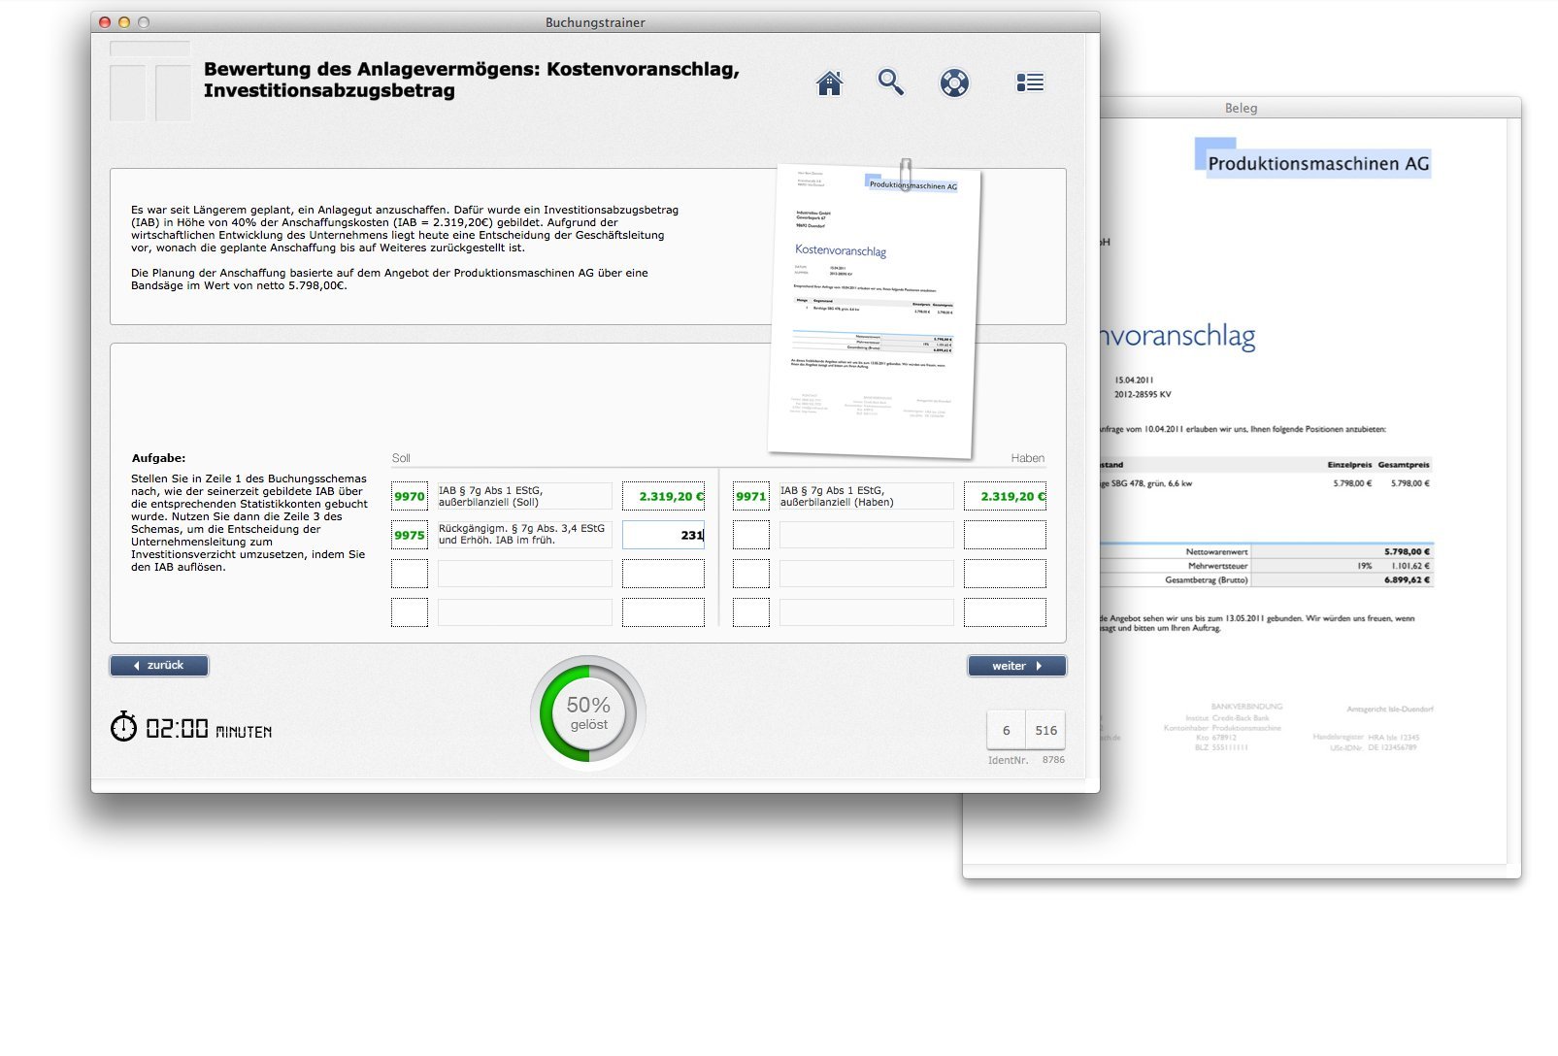Click the counter box showing 516
1558x1056 pixels.
click(x=1045, y=730)
